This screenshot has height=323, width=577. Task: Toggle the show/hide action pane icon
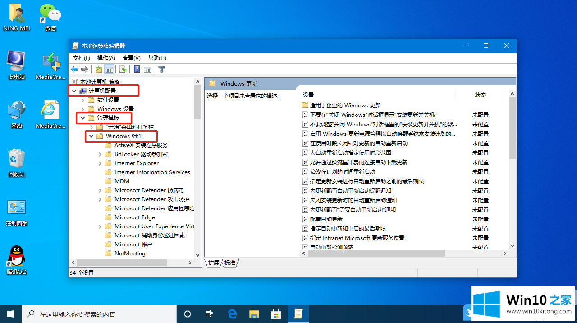147,69
